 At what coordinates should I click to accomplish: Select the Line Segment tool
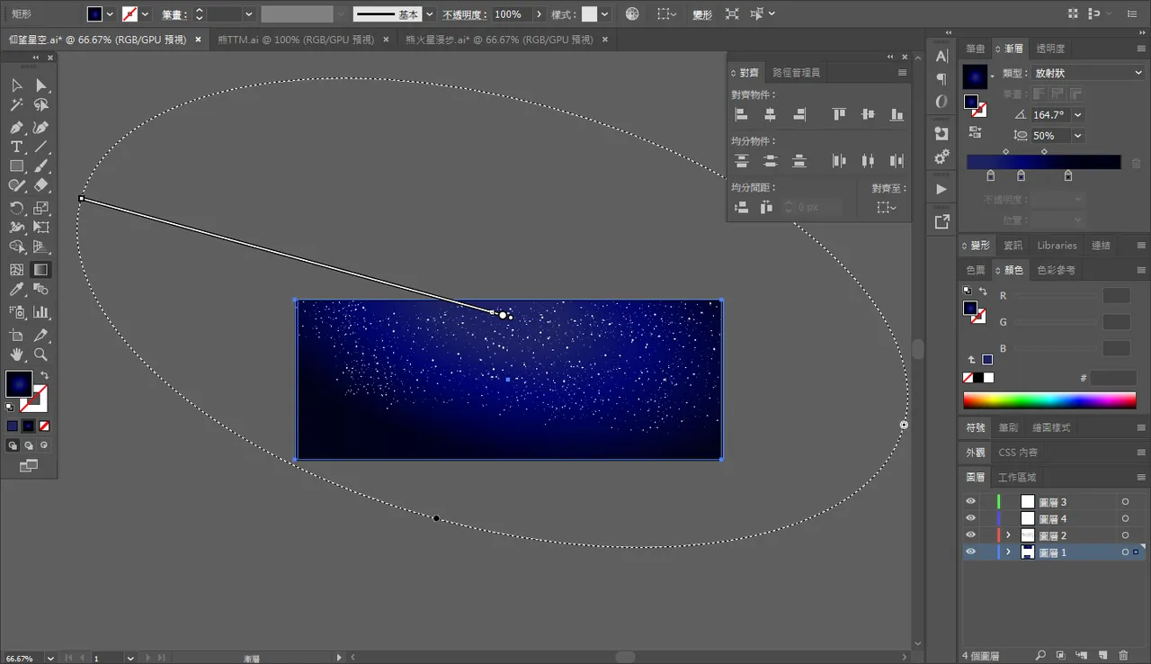click(x=41, y=147)
